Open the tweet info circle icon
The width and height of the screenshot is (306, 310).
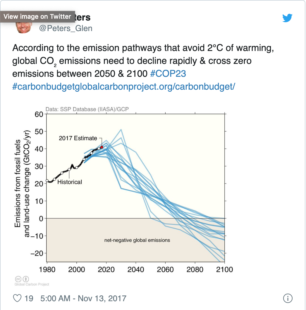click(288, 298)
